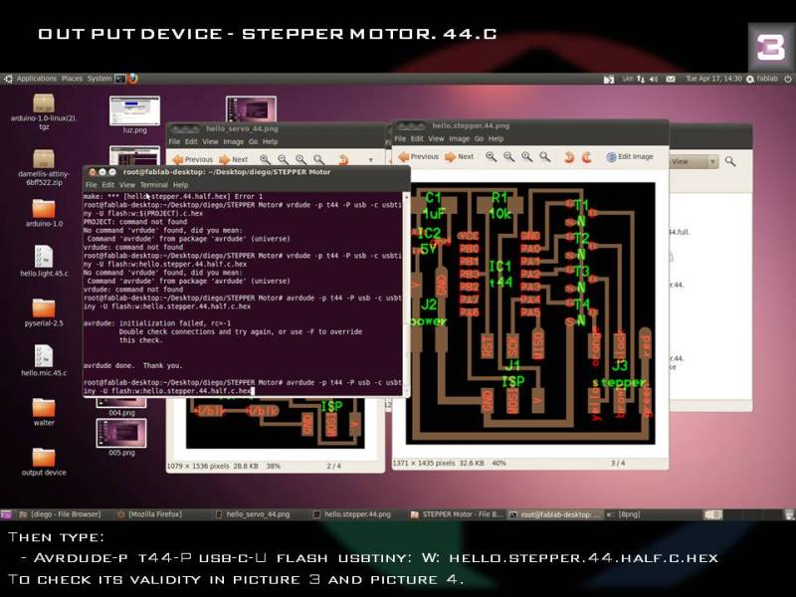Open File menu in hello.stepper.44.png viewer
796x597 pixels.
400,138
